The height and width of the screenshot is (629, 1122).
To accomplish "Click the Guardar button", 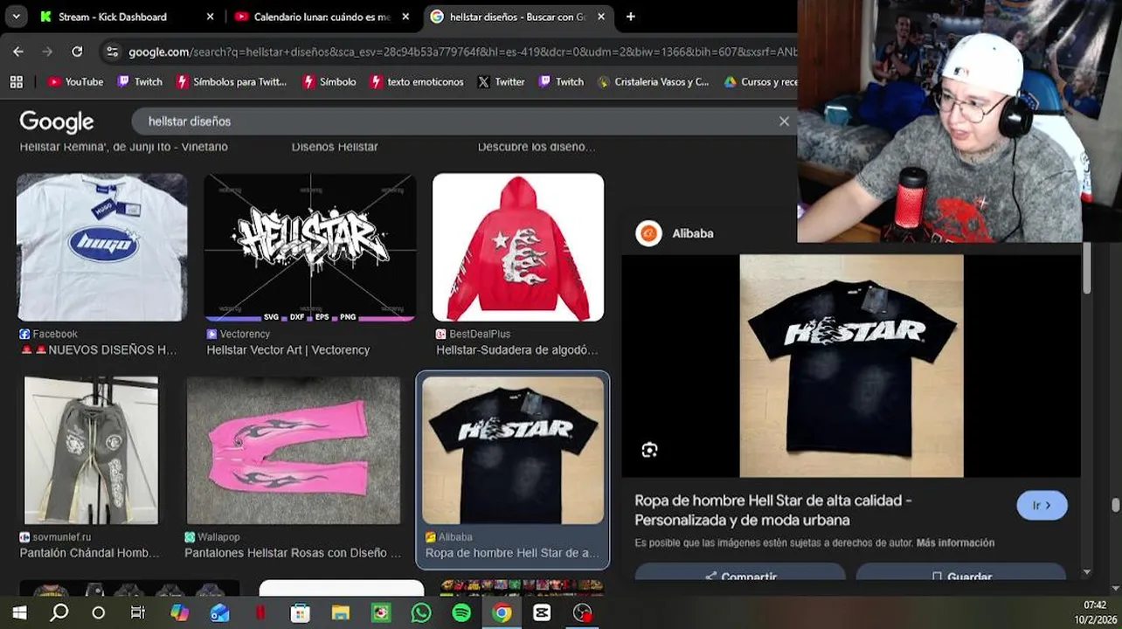I will click(x=961, y=575).
